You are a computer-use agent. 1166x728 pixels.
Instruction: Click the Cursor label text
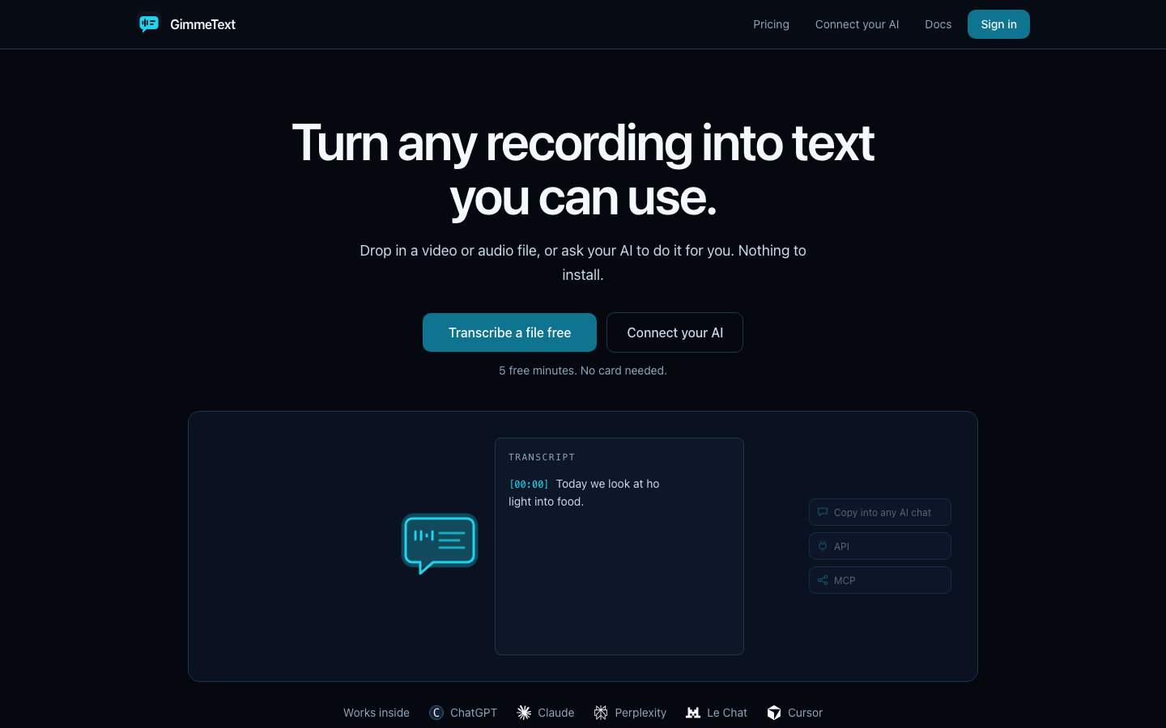click(x=805, y=713)
